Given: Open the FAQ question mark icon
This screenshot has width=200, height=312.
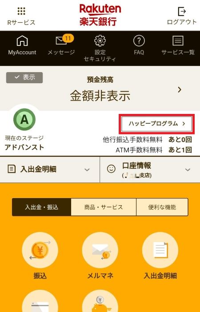Looking at the screenshot, I should pos(139,41).
